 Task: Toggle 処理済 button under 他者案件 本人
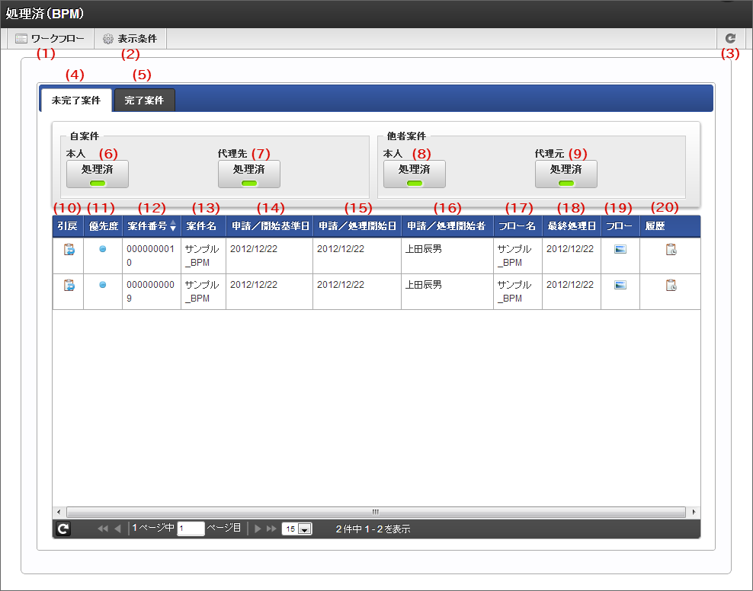tap(415, 174)
